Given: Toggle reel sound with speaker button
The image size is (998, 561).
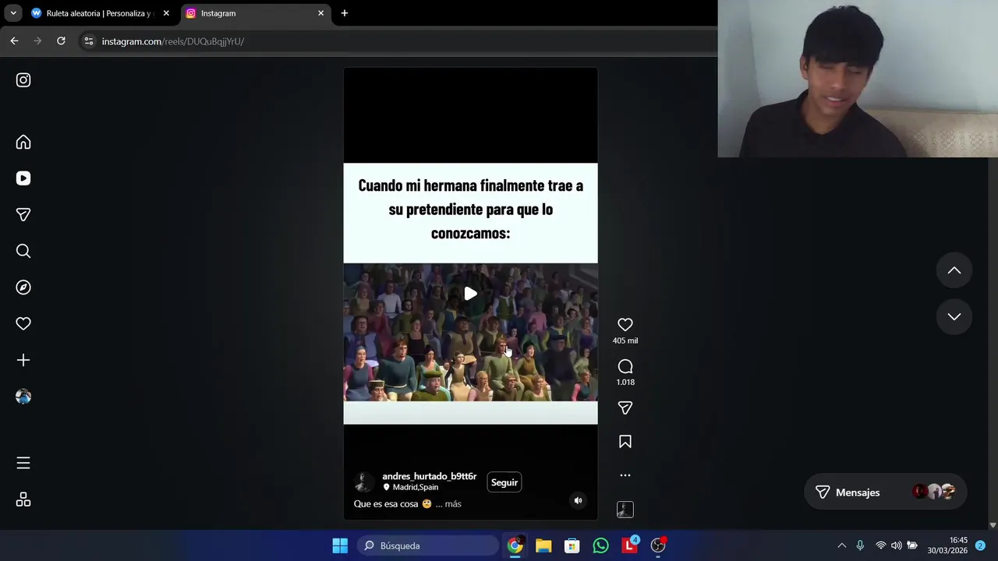Looking at the screenshot, I should [x=578, y=500].
